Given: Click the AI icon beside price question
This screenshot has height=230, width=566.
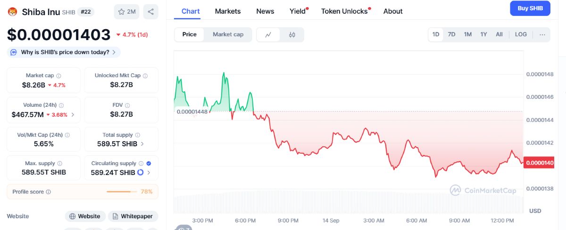Looking at the screenshot, I should click(x=14, y=52).
